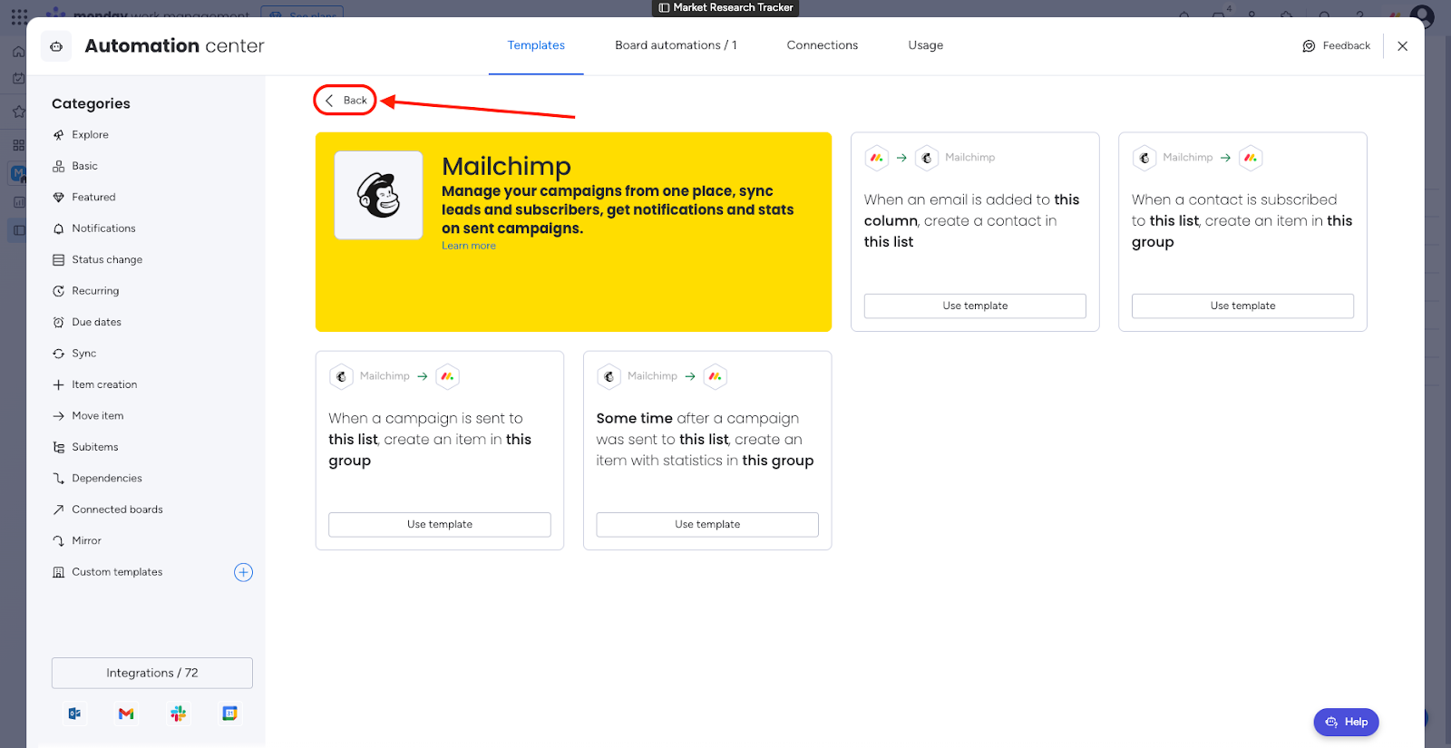Use template for contact subscribed automation
The image size is (1451, 748).
click(1242, 306)
